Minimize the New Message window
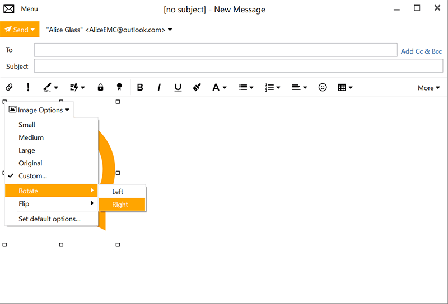The height and width of the screenshot is (304, 448). click(x=396, y=9)
